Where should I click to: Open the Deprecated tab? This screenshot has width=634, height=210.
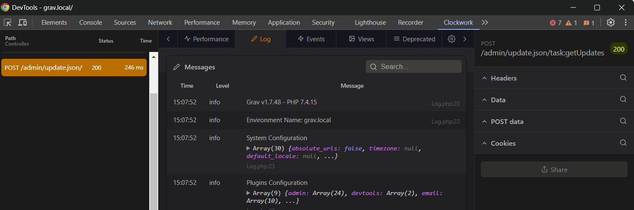pos(414,39)
